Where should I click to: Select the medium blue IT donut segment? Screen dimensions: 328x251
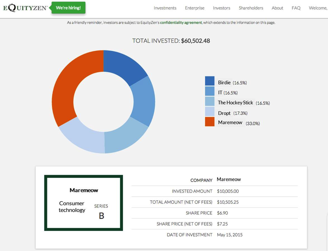(144, 101)
